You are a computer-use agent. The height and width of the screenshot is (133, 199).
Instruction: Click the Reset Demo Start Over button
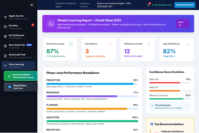coord(21,87)
